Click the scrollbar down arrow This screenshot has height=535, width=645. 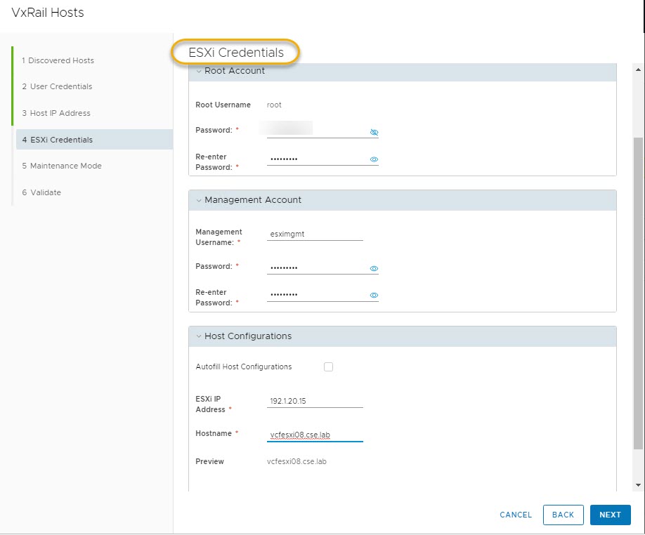[x=638, y=485]
